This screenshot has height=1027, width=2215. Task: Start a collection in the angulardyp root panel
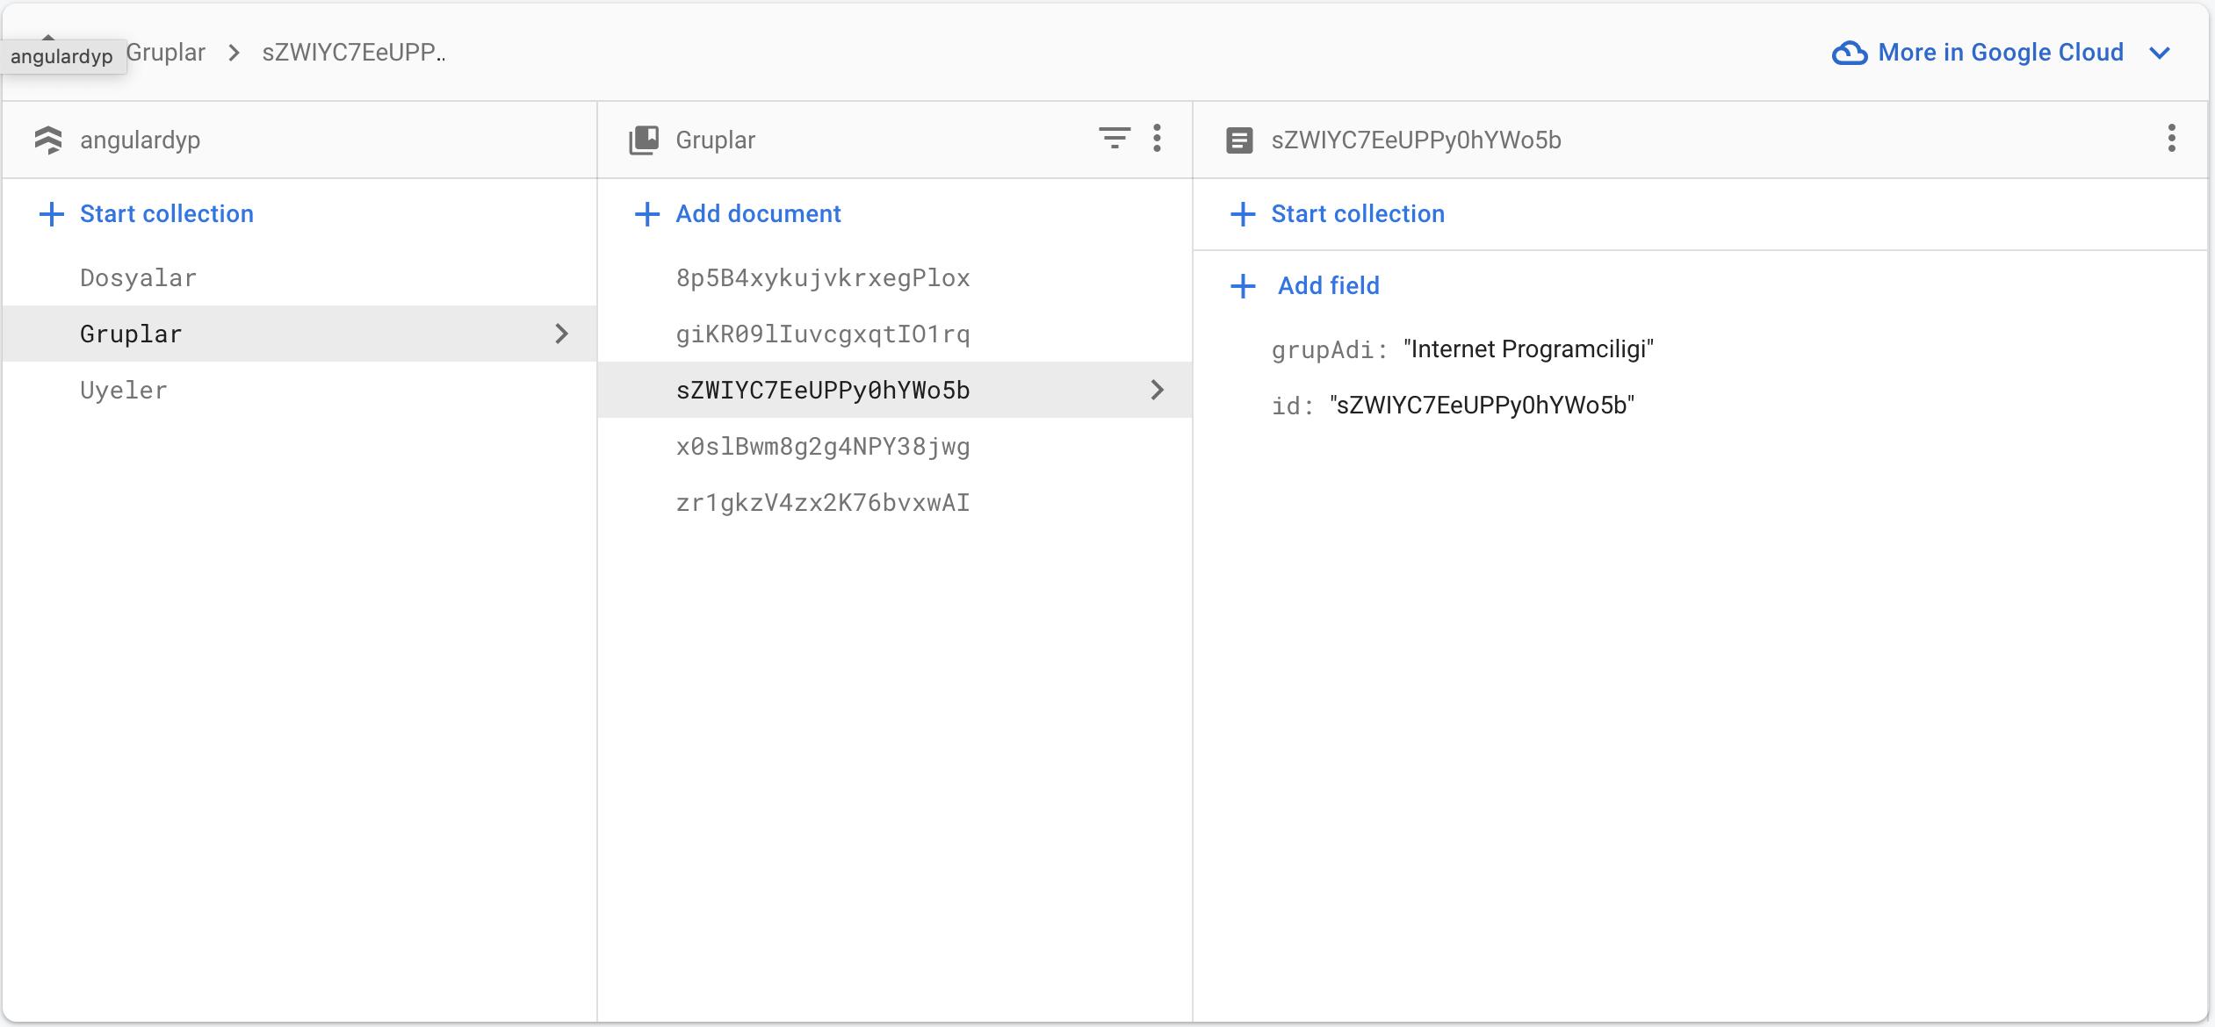tap(166, 213)
